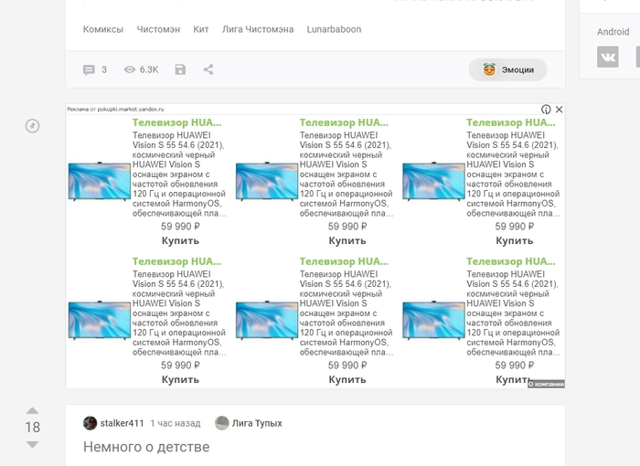Select the Кит tag

click(x=201, y=29)
